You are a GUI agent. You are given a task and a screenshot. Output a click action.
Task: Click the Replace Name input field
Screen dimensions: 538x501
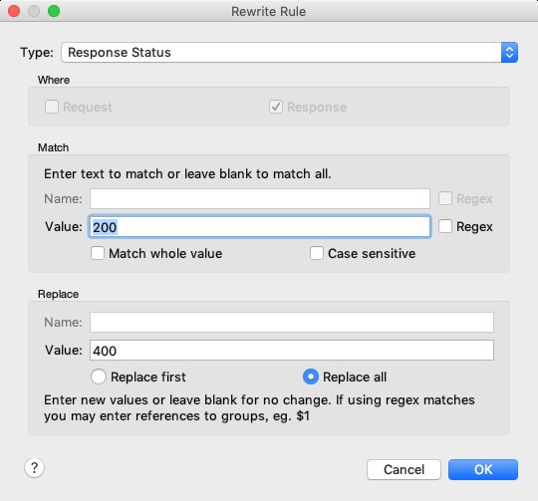[x=292, y=322]
